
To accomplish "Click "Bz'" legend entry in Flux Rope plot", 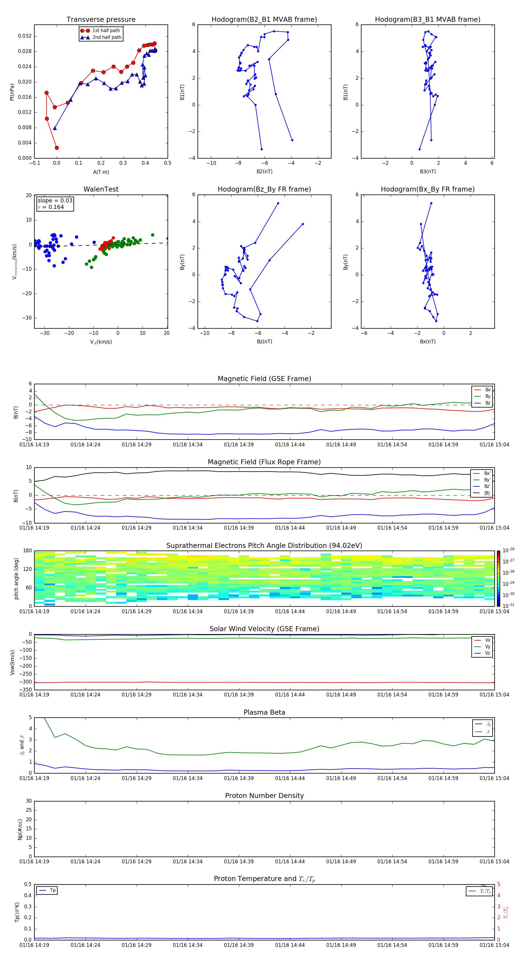I will click(482, 486).
